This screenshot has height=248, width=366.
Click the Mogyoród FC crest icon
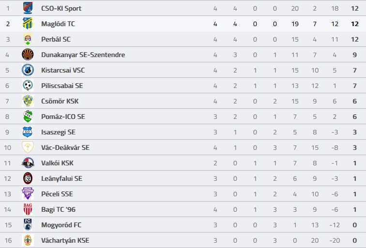click(28, 224)
